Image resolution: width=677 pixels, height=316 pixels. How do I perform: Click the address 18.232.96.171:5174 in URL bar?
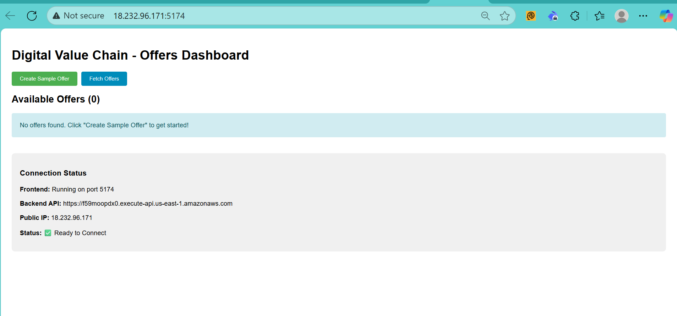pos(149,16)
